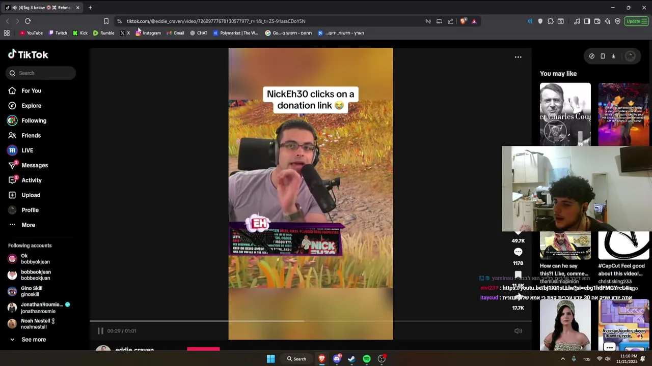This screenshot has height=366, width=652.
Task: Click the TikTok coin icon in pill
Action: point(591,56)
